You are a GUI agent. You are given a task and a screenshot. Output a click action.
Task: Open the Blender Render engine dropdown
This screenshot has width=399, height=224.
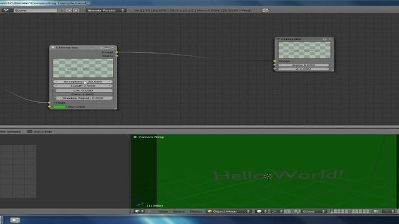[105, 11]
